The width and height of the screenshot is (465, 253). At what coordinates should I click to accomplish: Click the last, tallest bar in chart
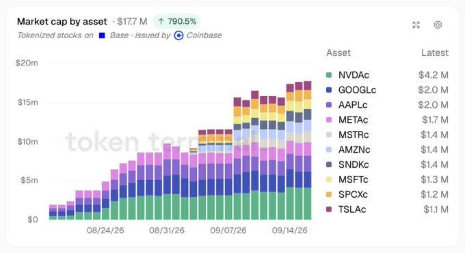308,150
